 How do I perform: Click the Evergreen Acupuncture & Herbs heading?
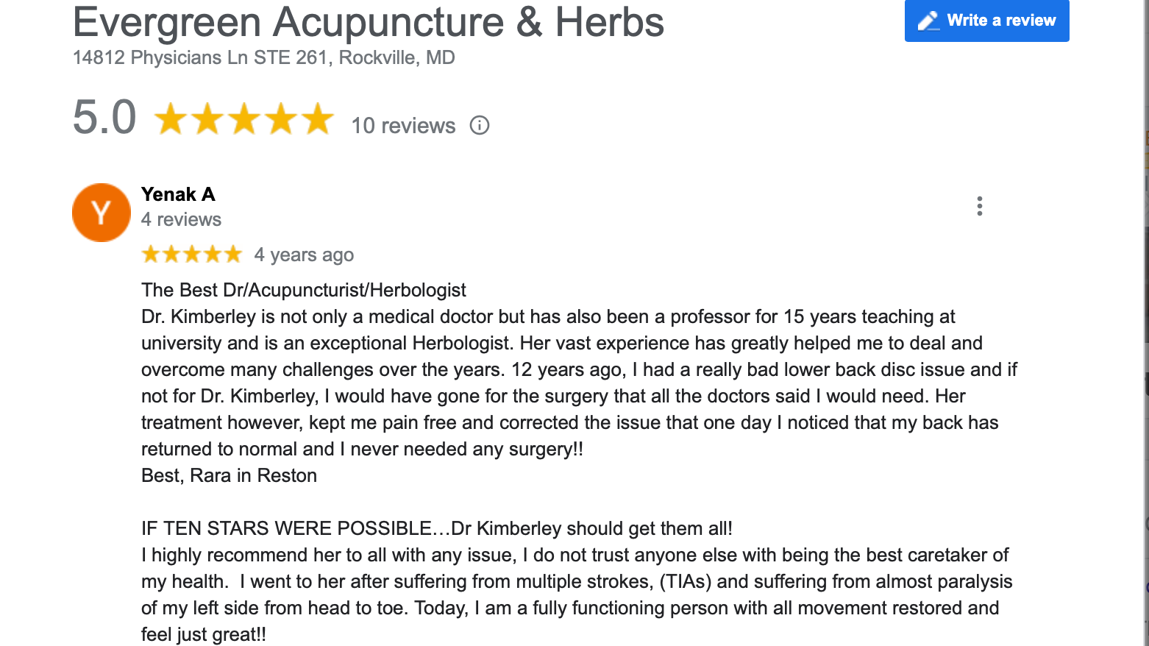coord(368,22)
